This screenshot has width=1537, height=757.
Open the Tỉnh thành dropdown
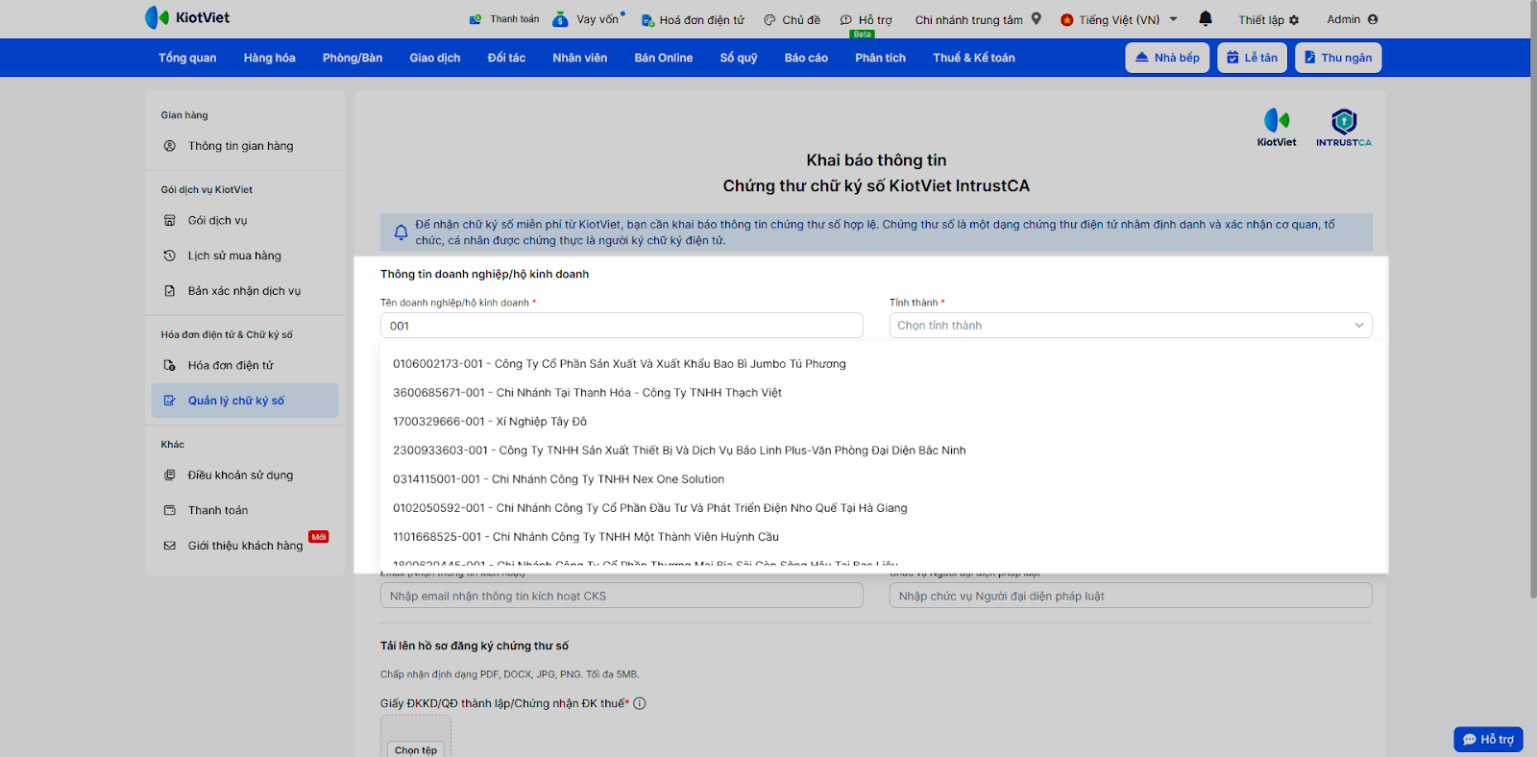[x=1131, y=326]
